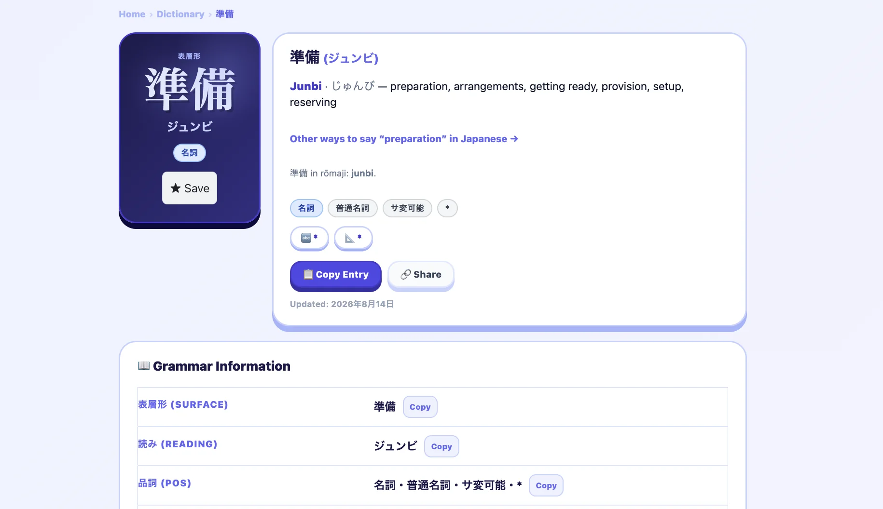Click the 表層形 (SURFACE) row label
The width and height of the screenshot is (883, 509).
tap(183, 404)
